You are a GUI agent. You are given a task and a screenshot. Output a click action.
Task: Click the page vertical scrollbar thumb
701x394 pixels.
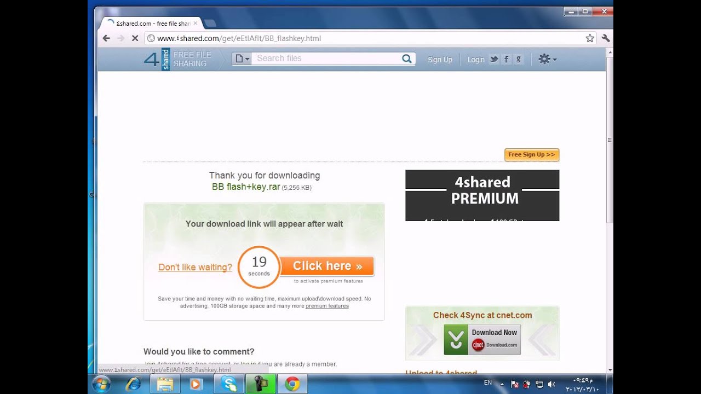[x=610, y=140]
